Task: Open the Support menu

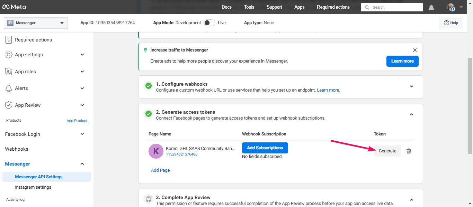Action: coord(274,7)
